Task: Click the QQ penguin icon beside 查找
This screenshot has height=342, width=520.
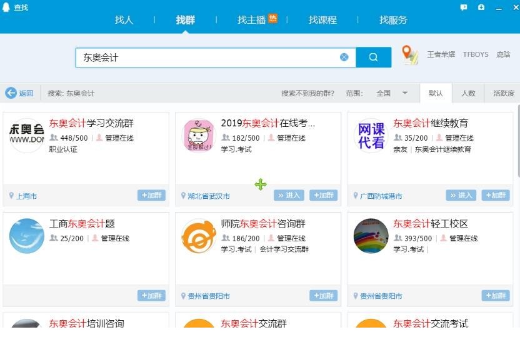Action: [x=6, y=7]
